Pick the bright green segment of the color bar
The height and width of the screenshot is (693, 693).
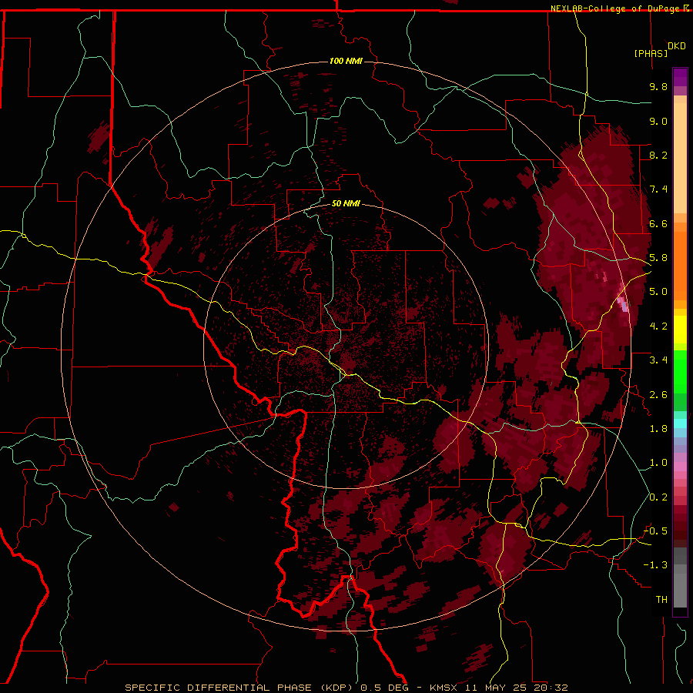[680, 372]
